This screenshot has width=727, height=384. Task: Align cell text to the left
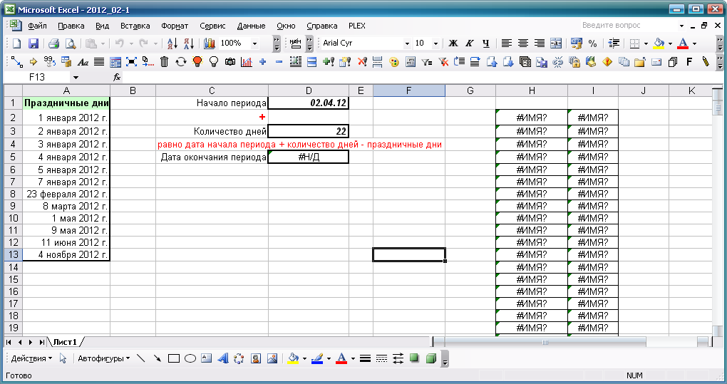pyautogui.click(x=507, y=43)
